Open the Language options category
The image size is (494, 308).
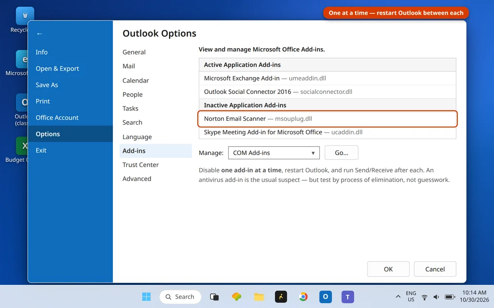[156, 137]
